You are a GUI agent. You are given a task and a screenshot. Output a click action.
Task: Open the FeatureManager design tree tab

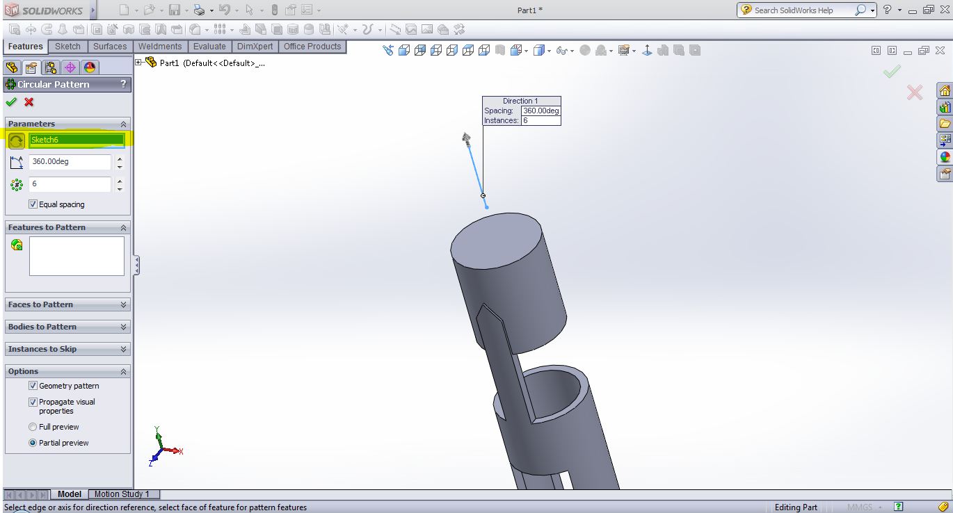(11, 67)
